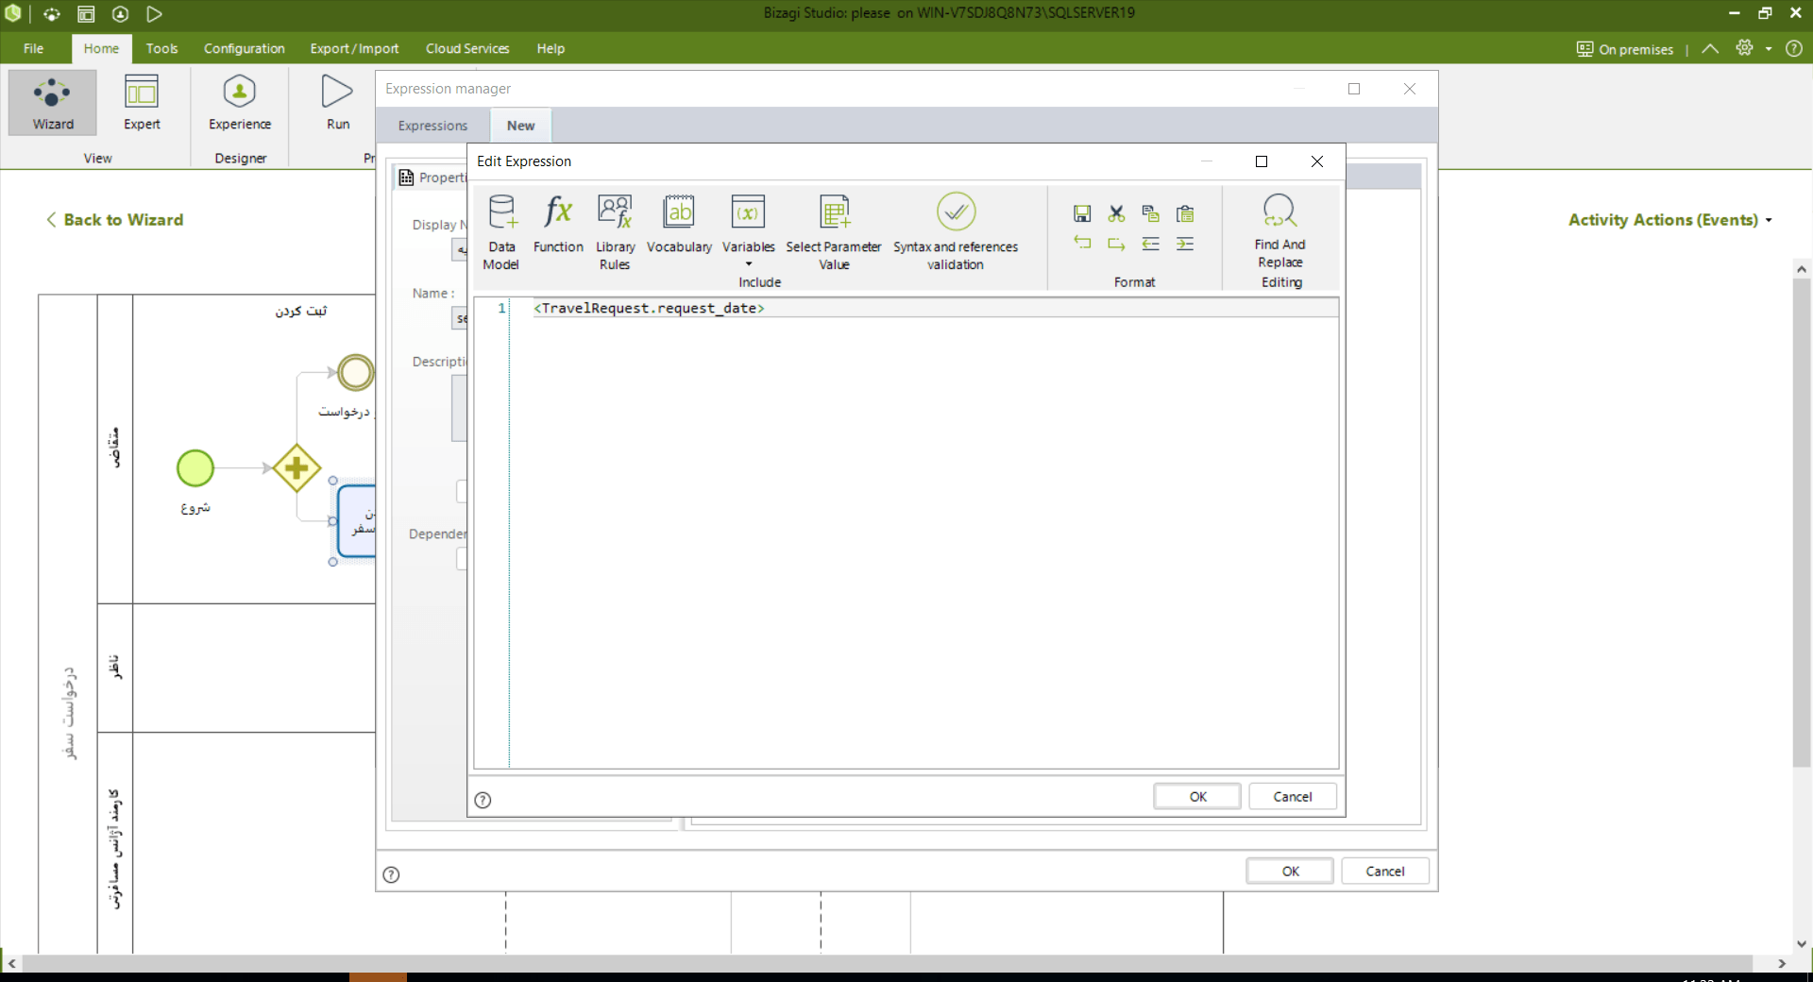Increase indent in expression editor

(1185, 244)
